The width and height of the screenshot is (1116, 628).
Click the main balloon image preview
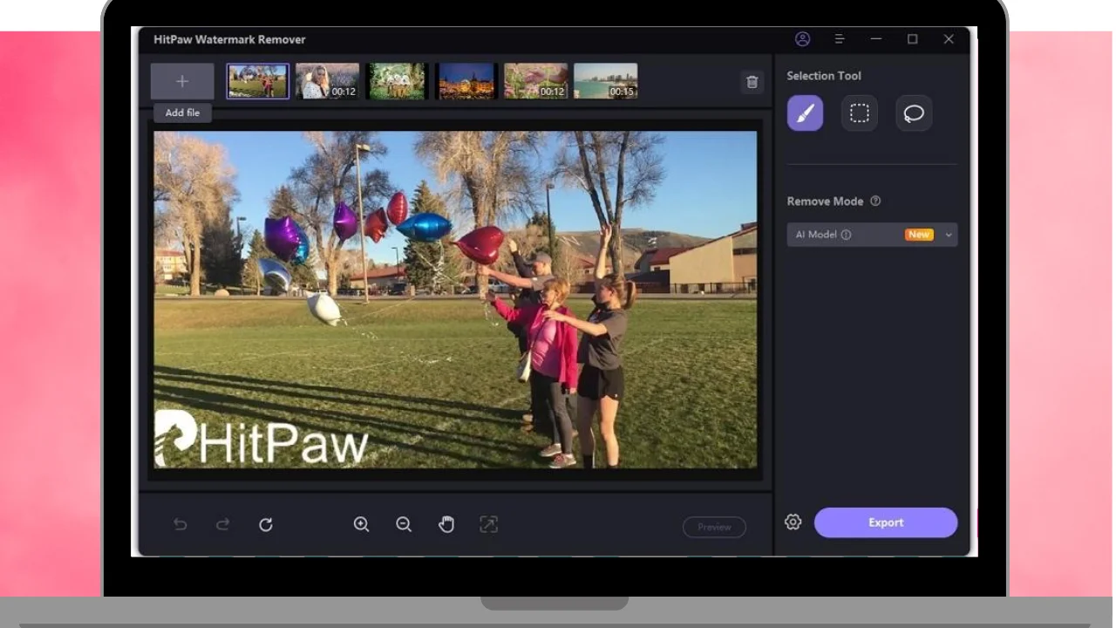455,300
